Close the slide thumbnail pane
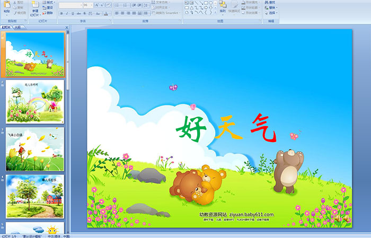371x238 pixels. pos(67,28)
